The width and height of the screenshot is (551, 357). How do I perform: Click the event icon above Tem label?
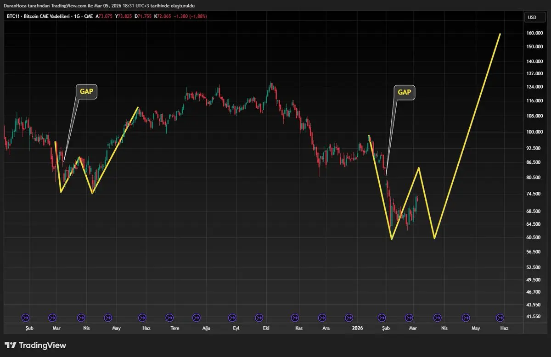pyautogui.click(x=169, y=318)
